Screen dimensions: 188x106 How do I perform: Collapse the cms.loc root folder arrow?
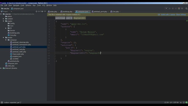pyautogui.click(x=1, y=14)
